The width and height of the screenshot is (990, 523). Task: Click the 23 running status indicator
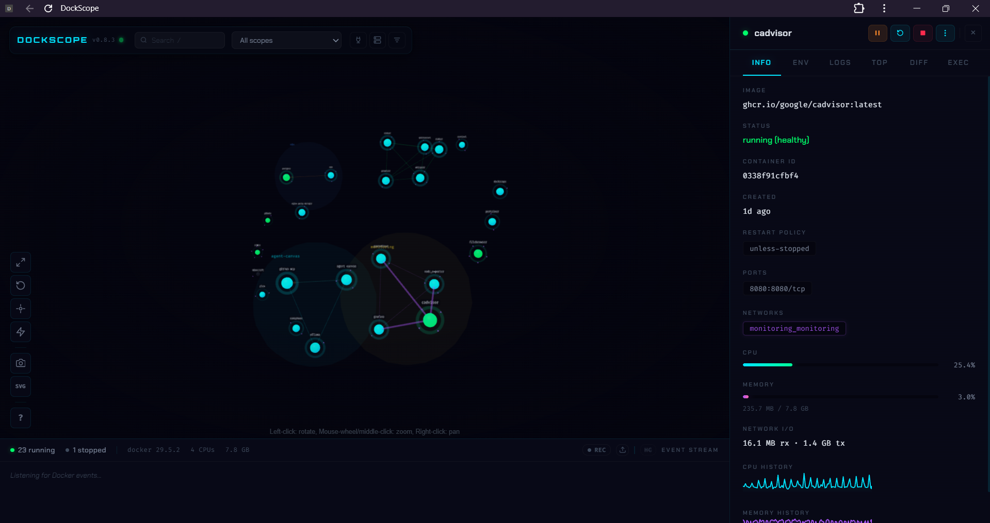33,450
